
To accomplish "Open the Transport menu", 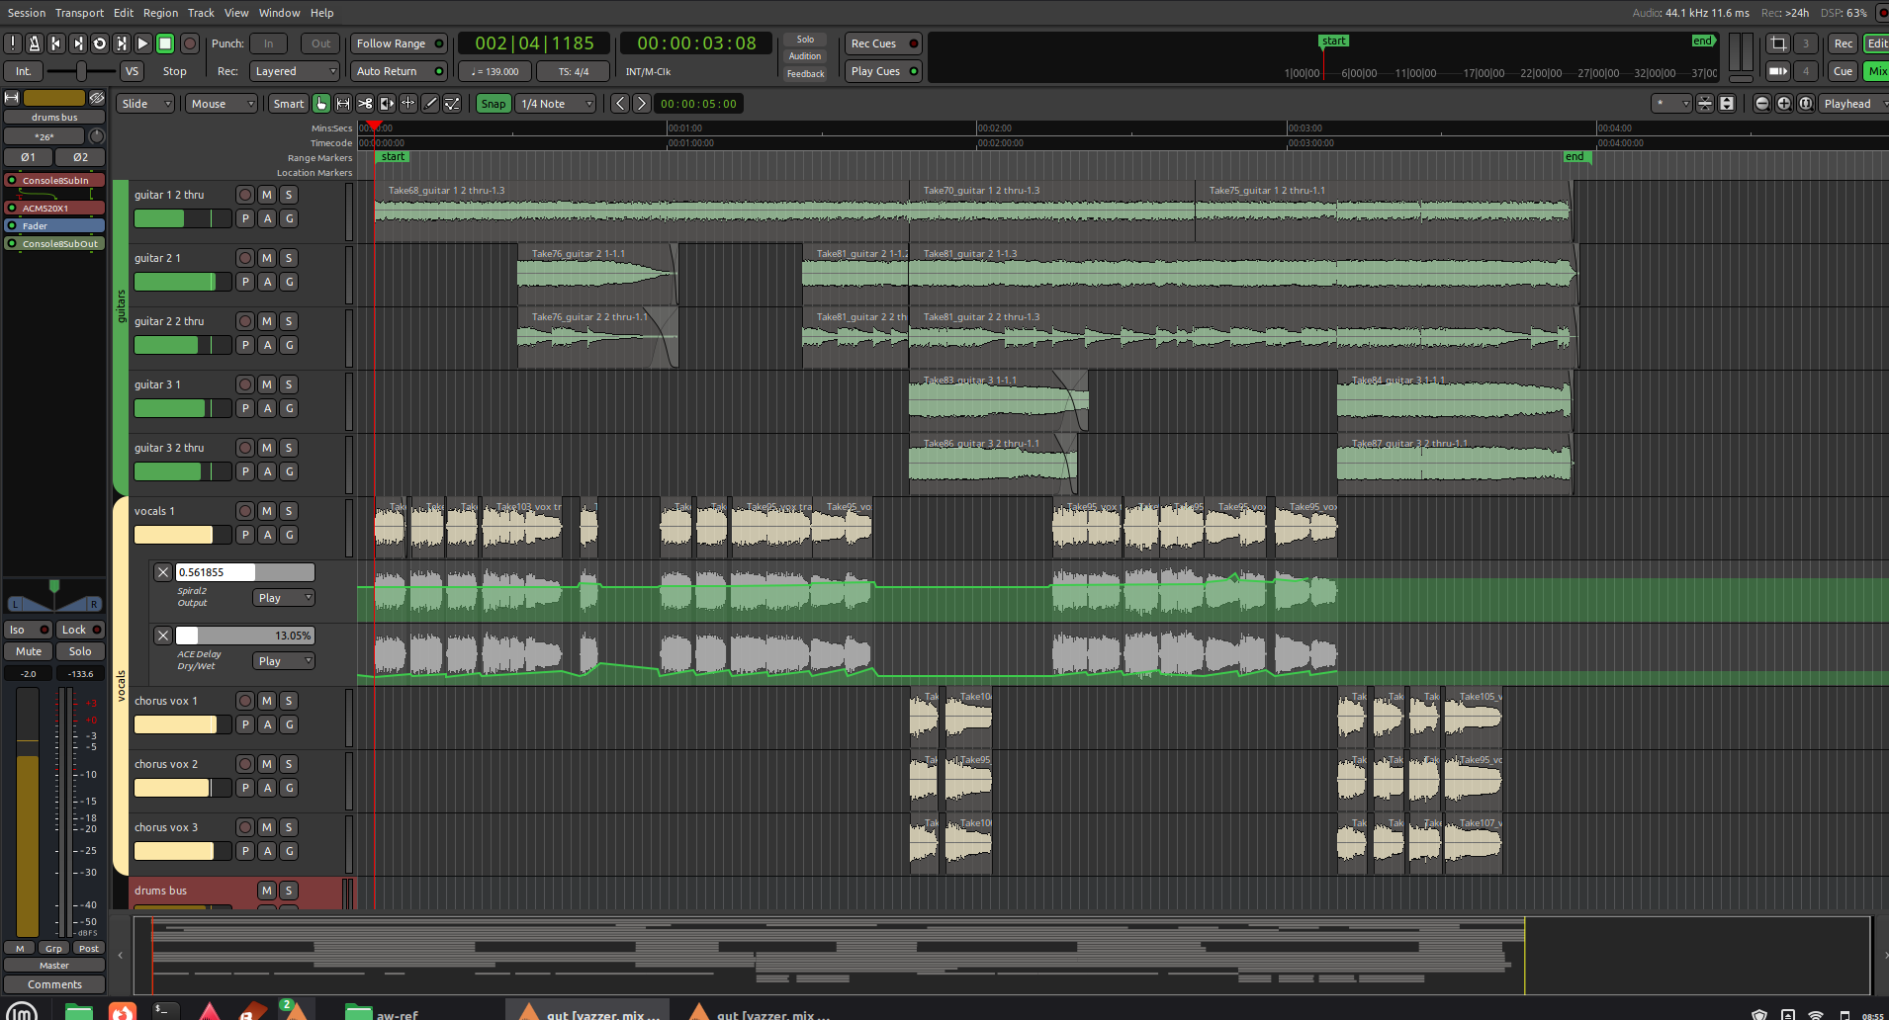I will (x=79, y=13).
